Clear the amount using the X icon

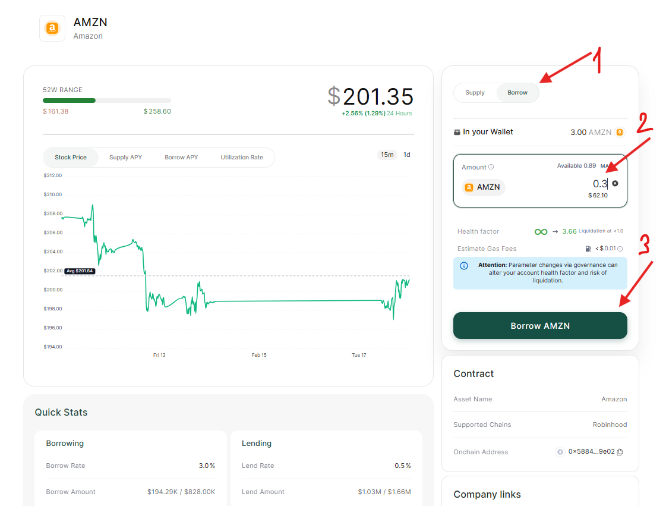615,184
